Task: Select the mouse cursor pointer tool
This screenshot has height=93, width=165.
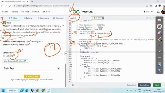Action: pos(159,45)
